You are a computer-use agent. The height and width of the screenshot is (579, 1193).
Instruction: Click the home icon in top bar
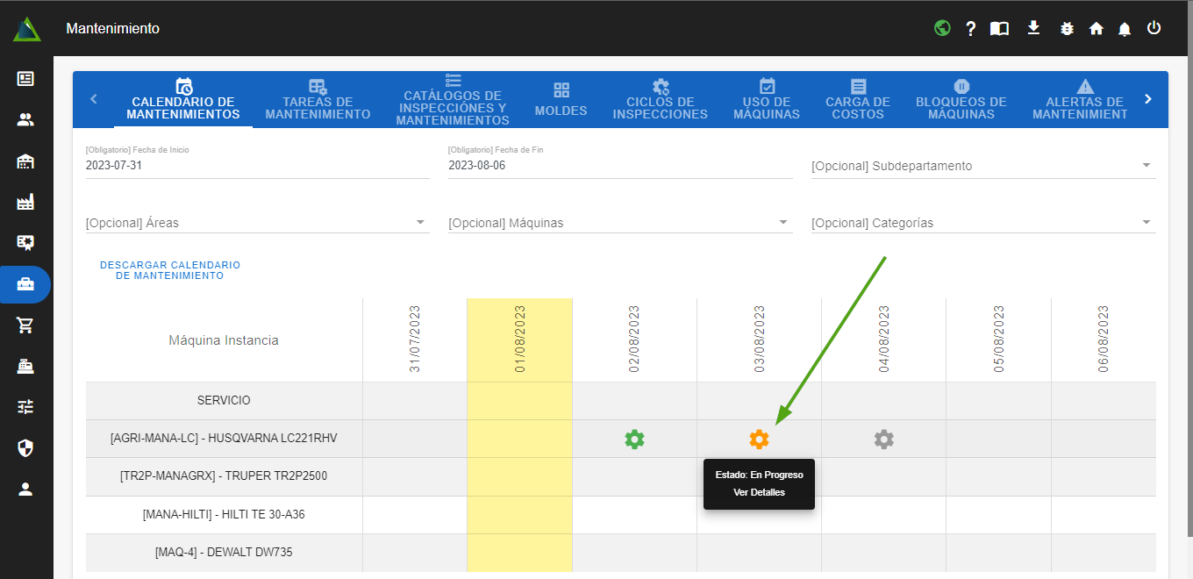pos(1096,29)
